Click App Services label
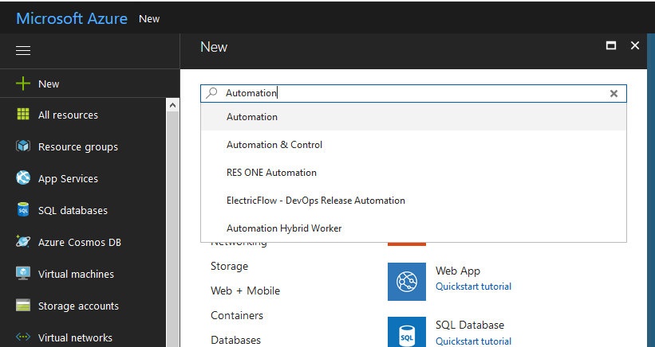Screen dimensions: 655x347 pyautogui.click(x=68, y=179)
